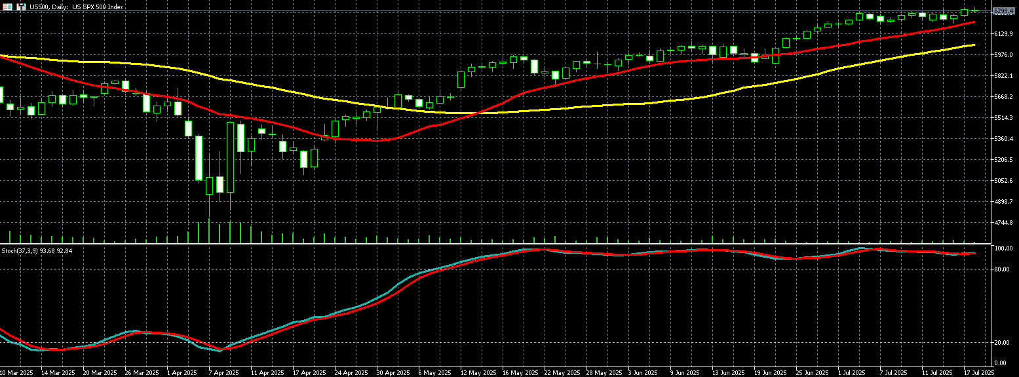Click the 1 Jul 2025 date label

click(x=853, y=372)
